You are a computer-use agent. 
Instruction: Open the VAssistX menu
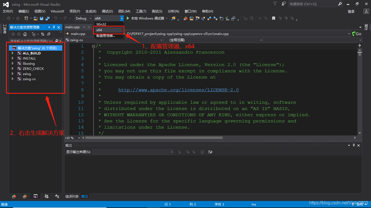(57, 11)
